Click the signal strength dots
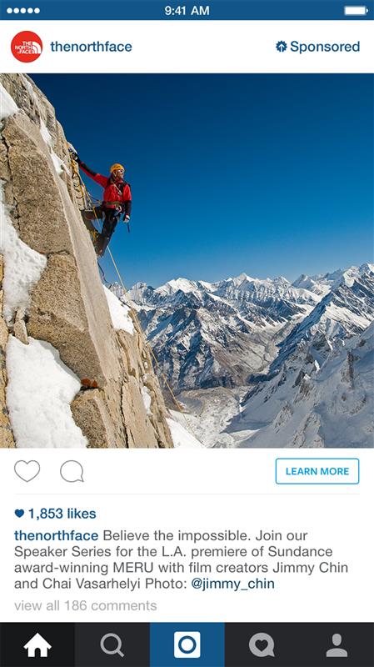The image size is (374, 667). click(x=23, y=10)
